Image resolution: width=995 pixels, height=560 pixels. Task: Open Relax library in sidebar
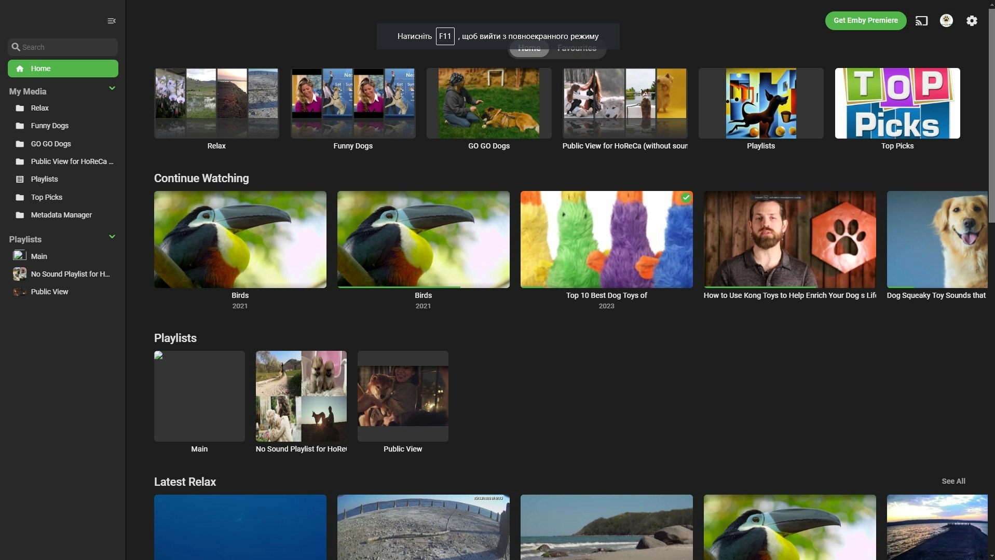[63, 108]
